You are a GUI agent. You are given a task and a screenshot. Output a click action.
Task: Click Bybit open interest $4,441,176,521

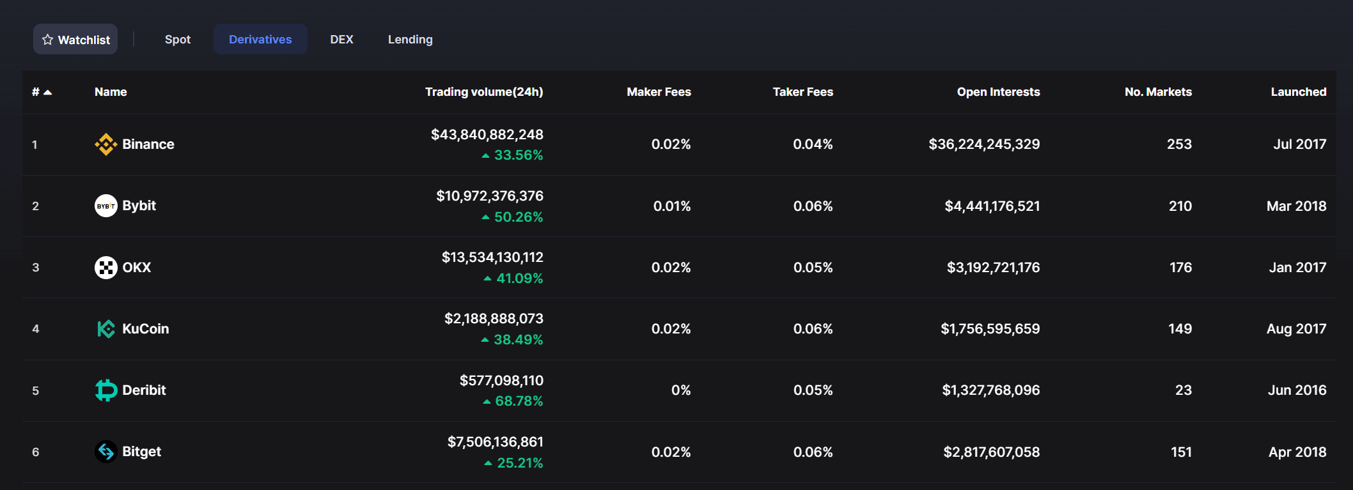coord(992,206)
